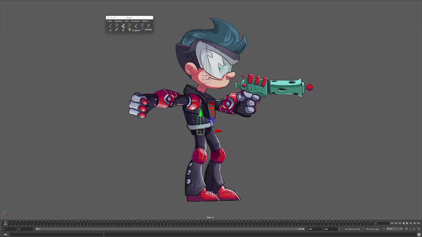Image resolution: width=422 pixels, height=237 pixels.
Task: Open the 30 fps frame rate dropdown
Action: click(x=394, y=229)
